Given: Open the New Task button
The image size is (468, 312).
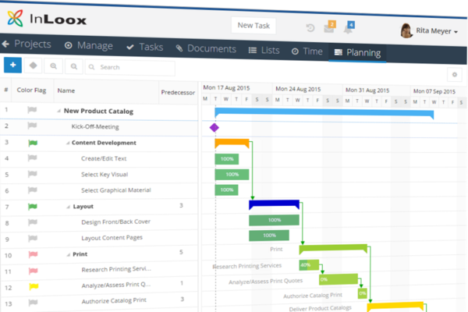Looking at the screenshot, I should [x=253, y=26].
